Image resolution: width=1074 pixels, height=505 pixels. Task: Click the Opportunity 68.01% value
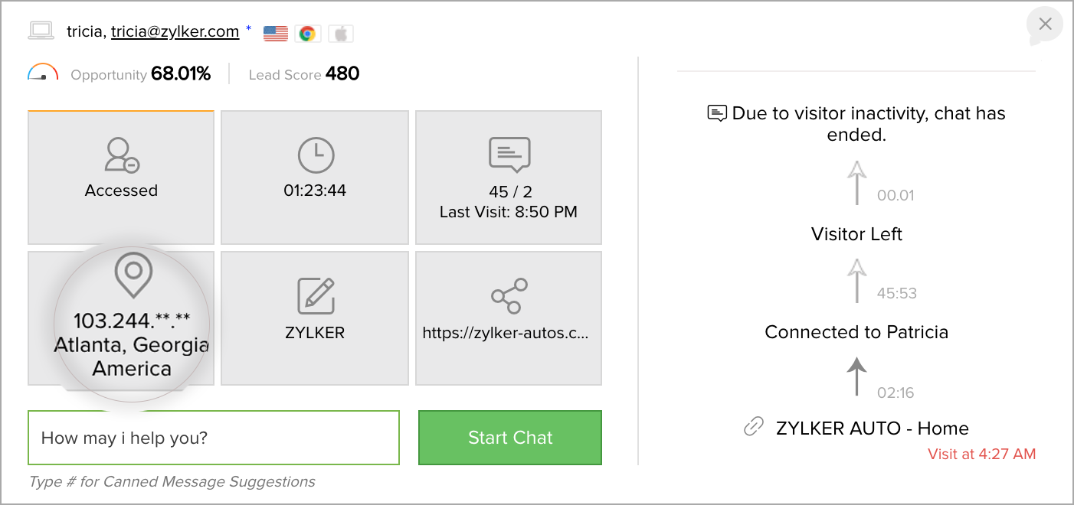180,74
